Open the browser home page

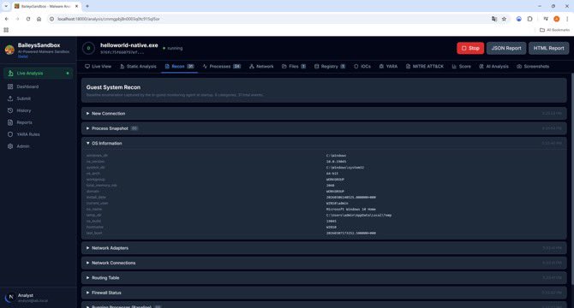[39, 19]
